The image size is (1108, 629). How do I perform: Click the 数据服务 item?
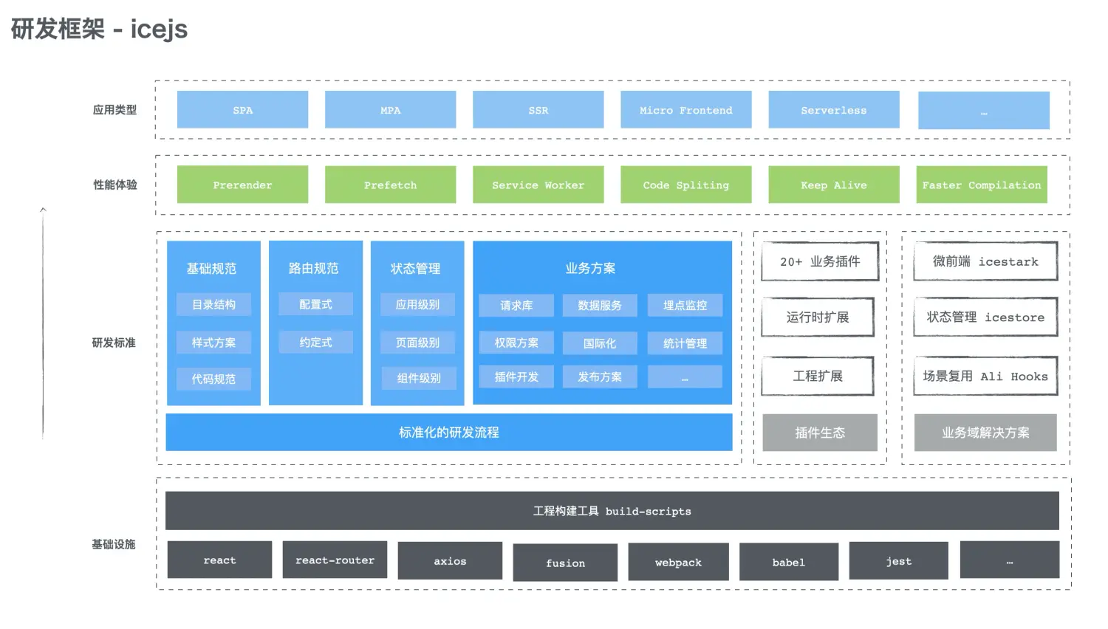pos(600,305)
